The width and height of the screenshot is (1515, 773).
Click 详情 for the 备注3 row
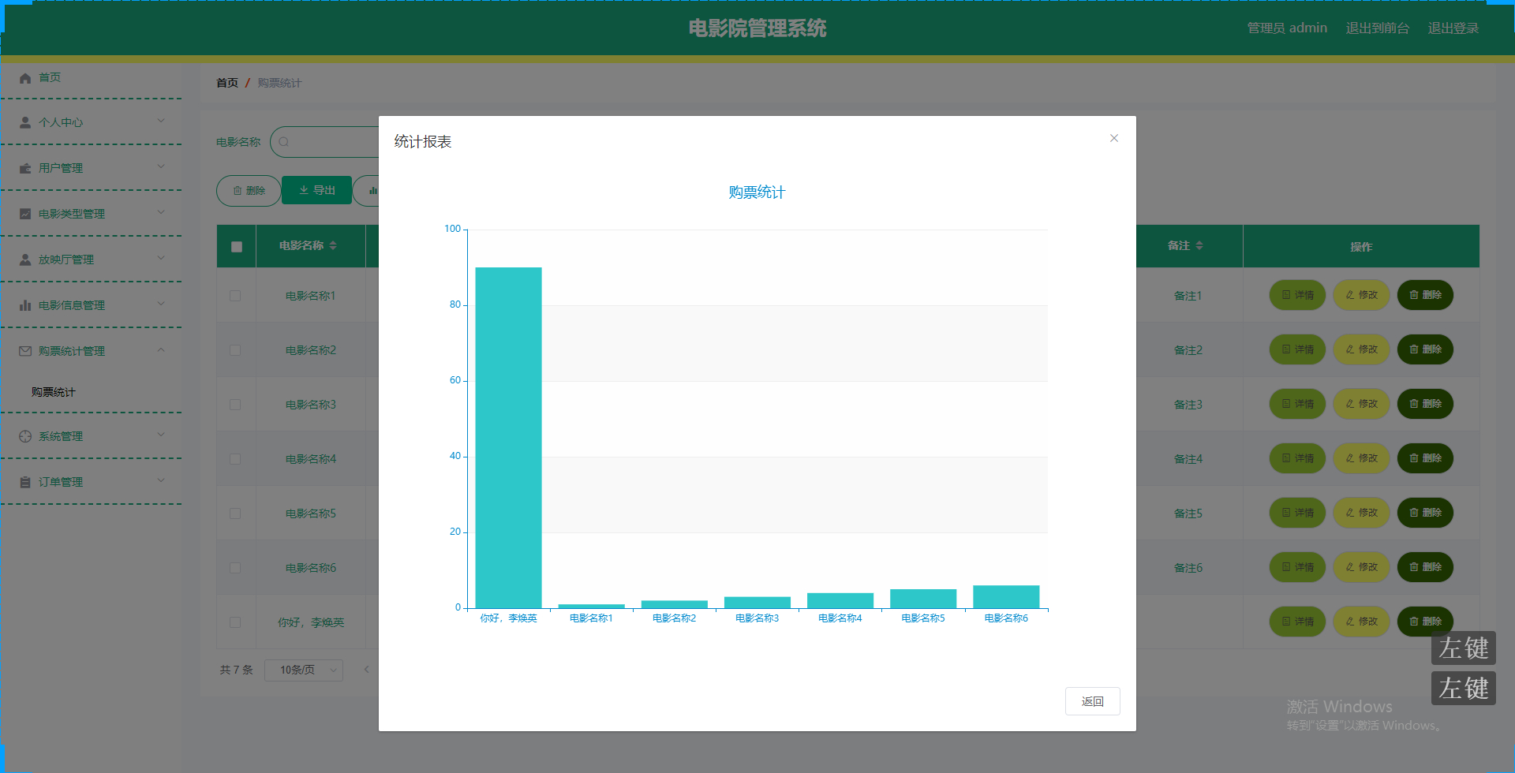(1298, 404)
